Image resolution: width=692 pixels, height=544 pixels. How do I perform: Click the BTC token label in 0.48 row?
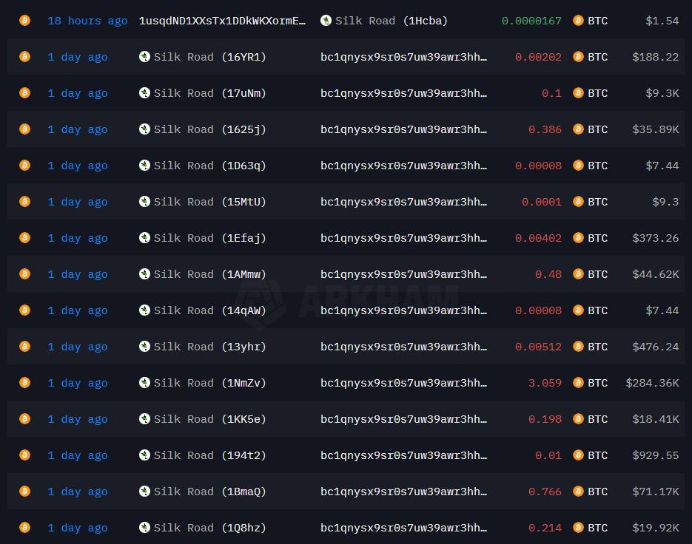click(597, 274)
